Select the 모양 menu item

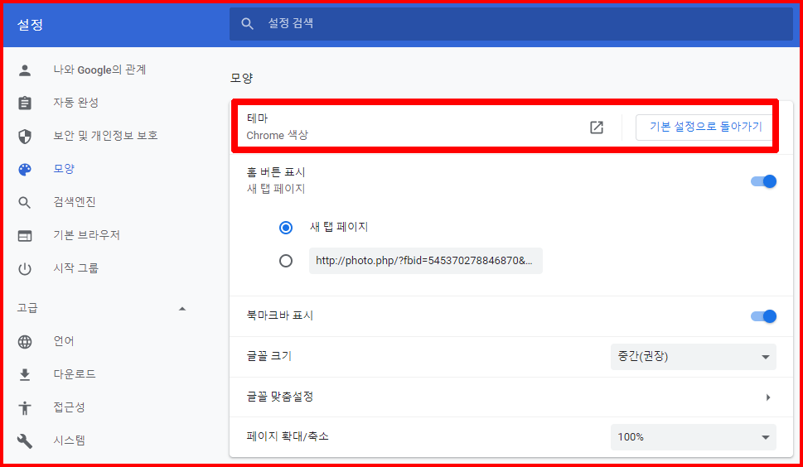[64, 169]
